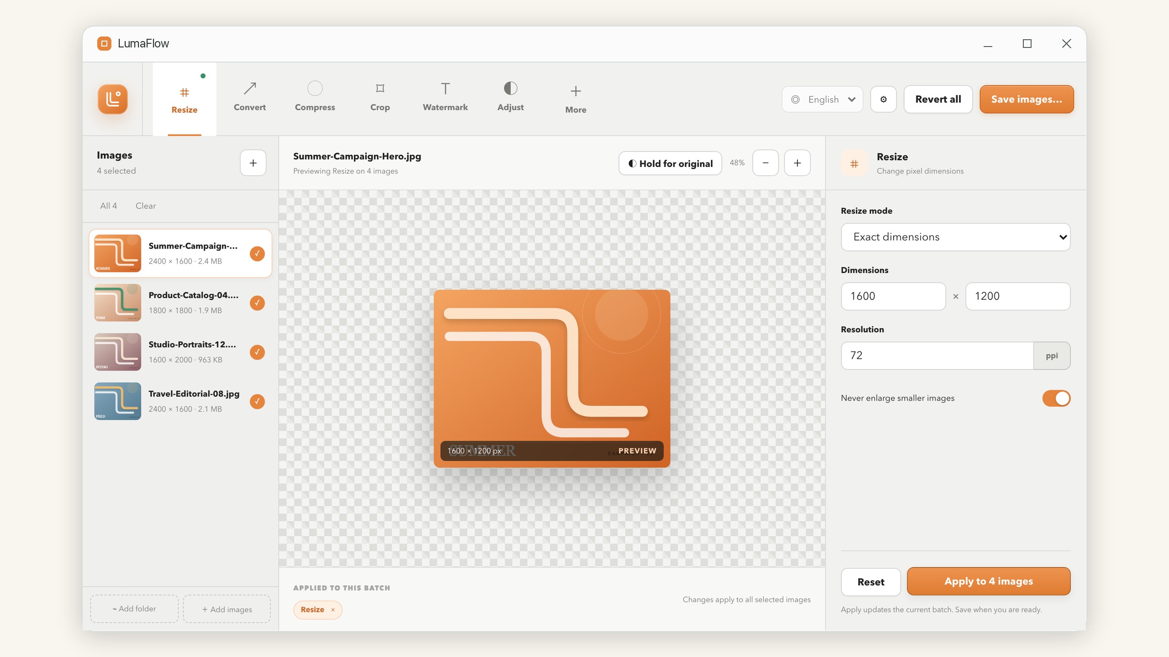Expand the Resize mode dropdown
Screen dimensions: 1169x657
coord(955,237)
